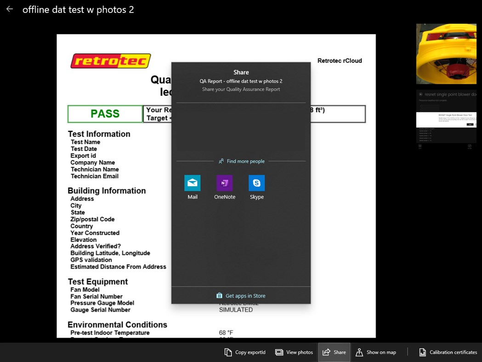
Task: Open Calibration certificates
Action: coord(447,352)
